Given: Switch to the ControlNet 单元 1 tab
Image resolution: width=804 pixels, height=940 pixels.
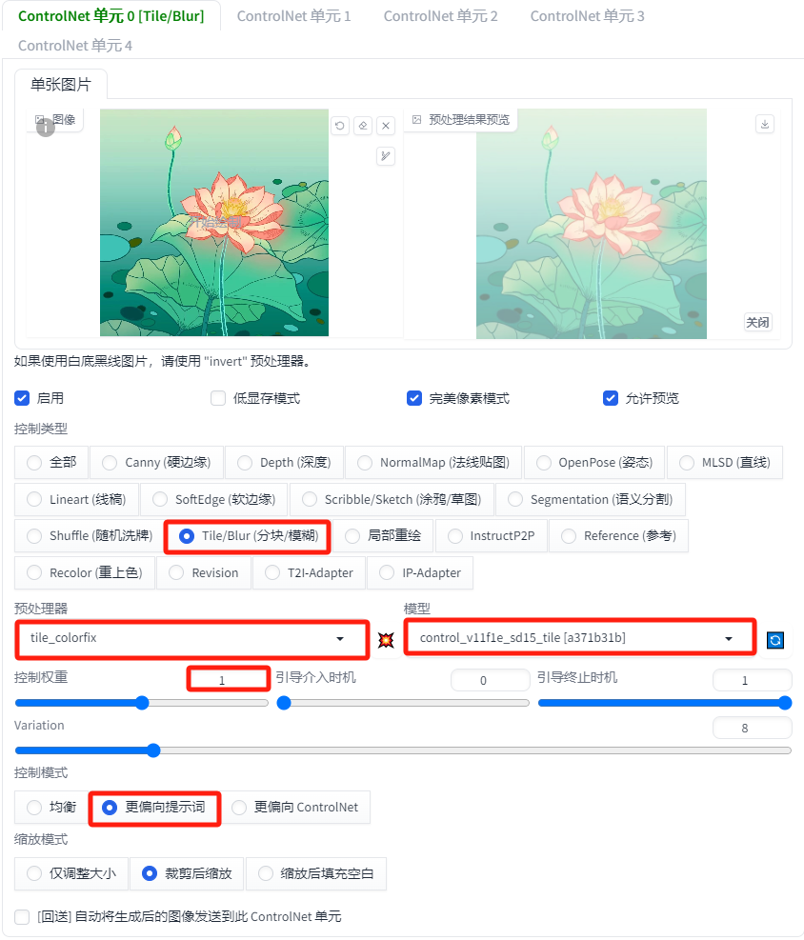Looking at the screenshot, I should coord(293,16).
